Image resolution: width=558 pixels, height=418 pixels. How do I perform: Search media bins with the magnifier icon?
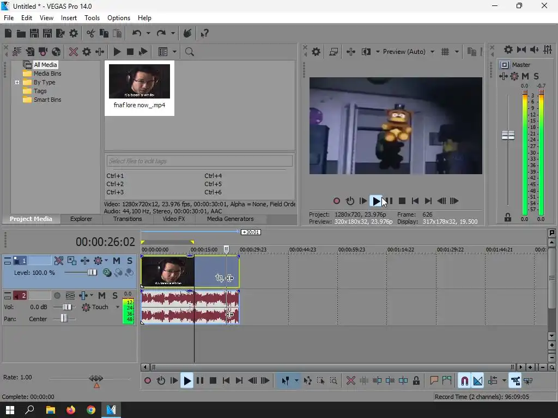coord(189,52)
